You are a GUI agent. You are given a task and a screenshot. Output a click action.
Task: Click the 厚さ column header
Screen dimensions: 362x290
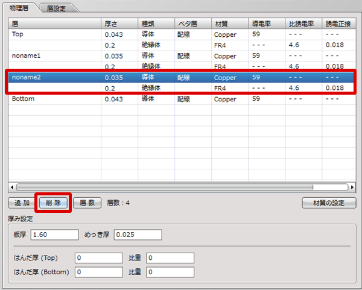coord(119,24)
